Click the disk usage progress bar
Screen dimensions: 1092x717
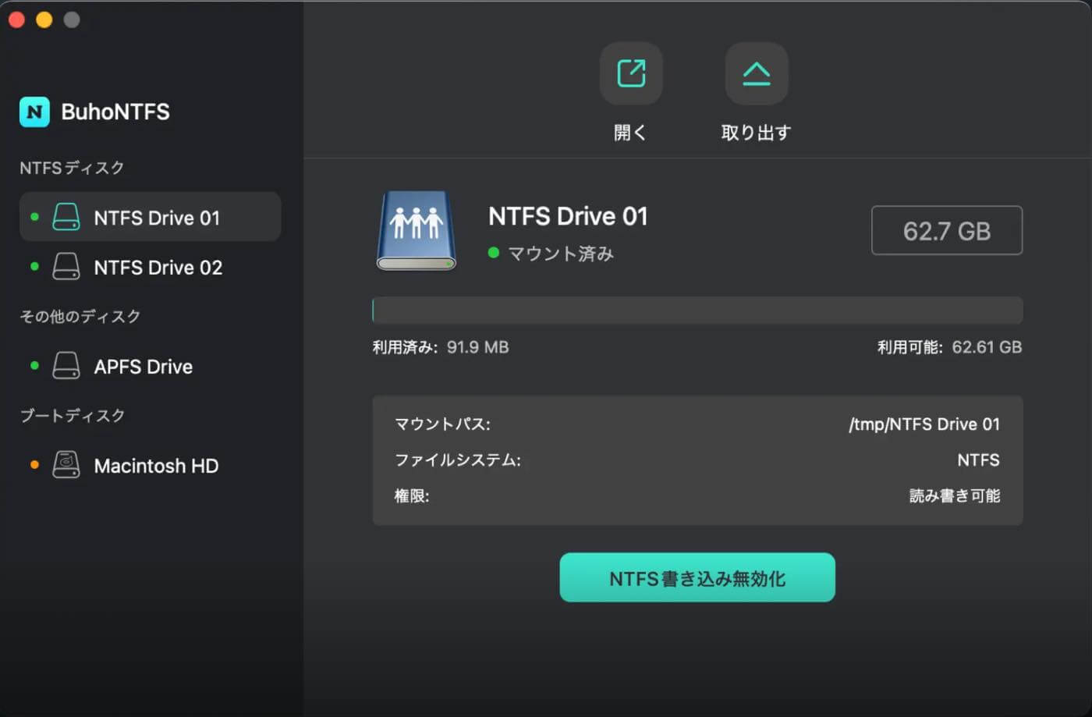pyautogui.click(x=697, y=311)
